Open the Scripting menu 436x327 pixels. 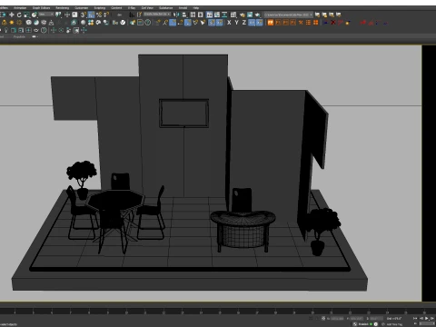(x=100, y=8)
